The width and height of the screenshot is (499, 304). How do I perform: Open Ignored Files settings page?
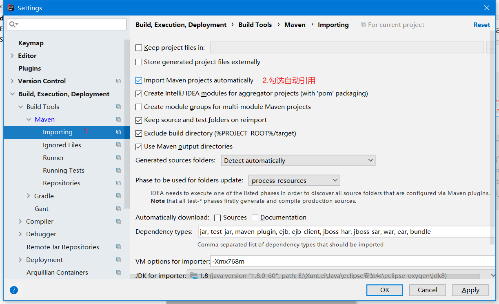[x=62, y=145]
